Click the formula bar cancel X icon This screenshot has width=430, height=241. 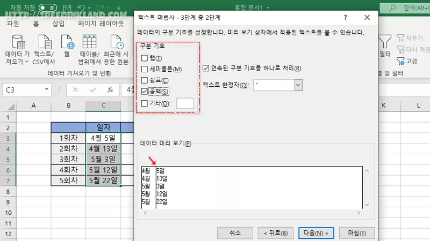click(75, 90)
